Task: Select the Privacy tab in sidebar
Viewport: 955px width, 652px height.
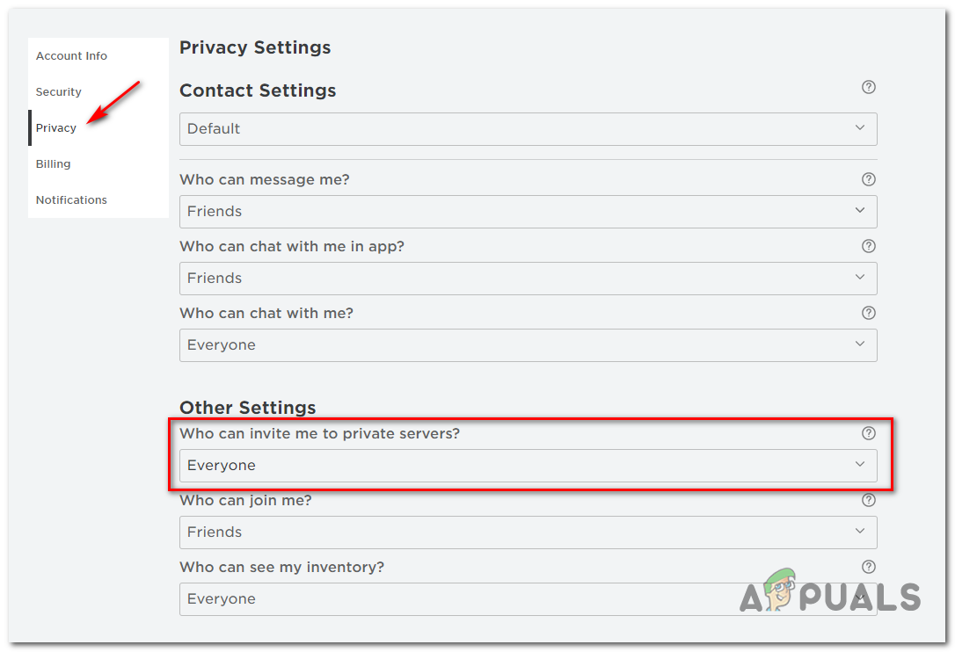Action: pos(56,128)
